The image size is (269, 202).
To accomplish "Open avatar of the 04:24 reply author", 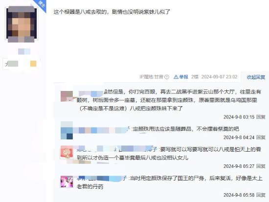I will (x=67, y=131).
